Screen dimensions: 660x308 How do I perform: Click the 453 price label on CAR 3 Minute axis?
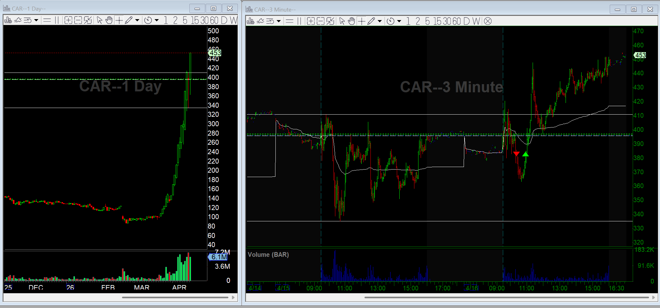[640, 55]
